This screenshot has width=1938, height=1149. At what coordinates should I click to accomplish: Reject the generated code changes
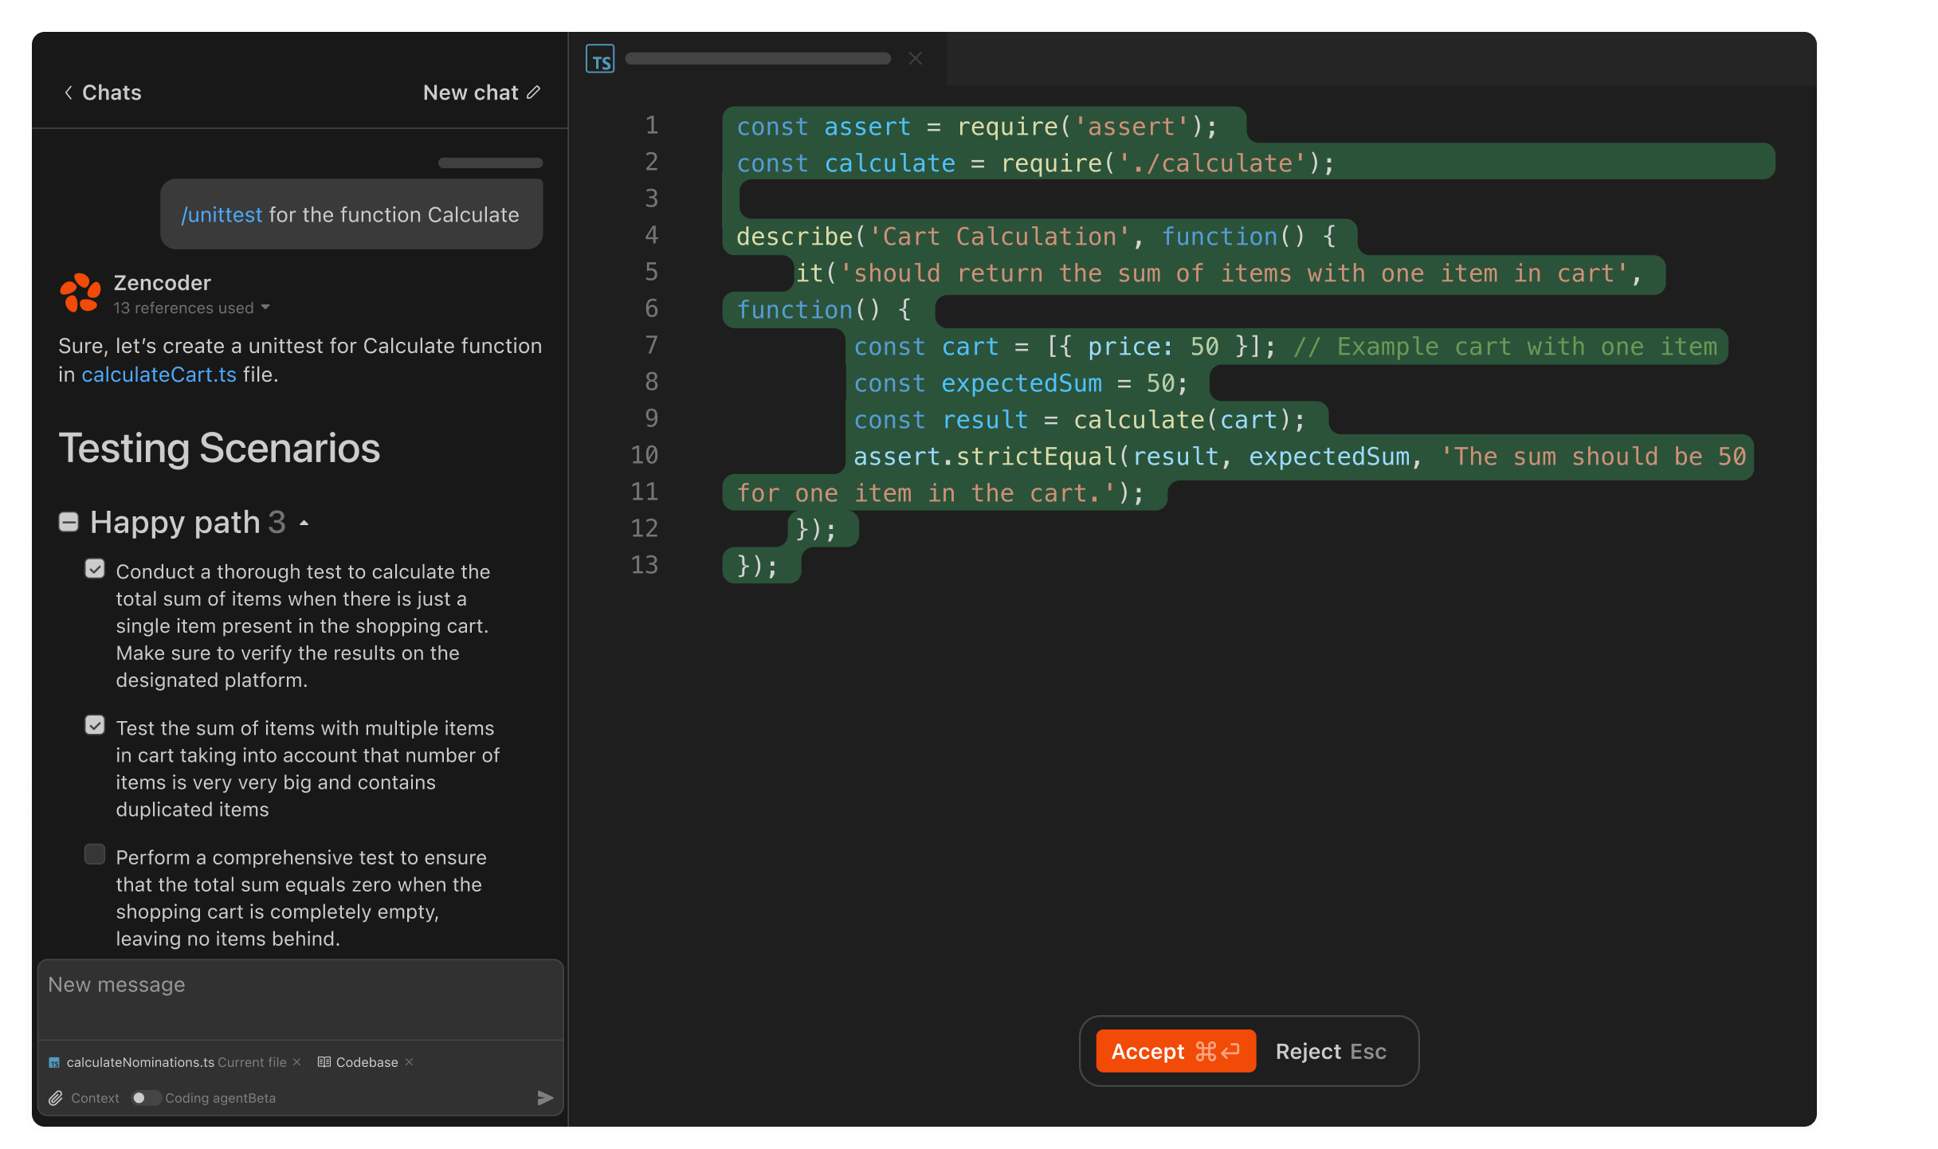[1331, 1051]
